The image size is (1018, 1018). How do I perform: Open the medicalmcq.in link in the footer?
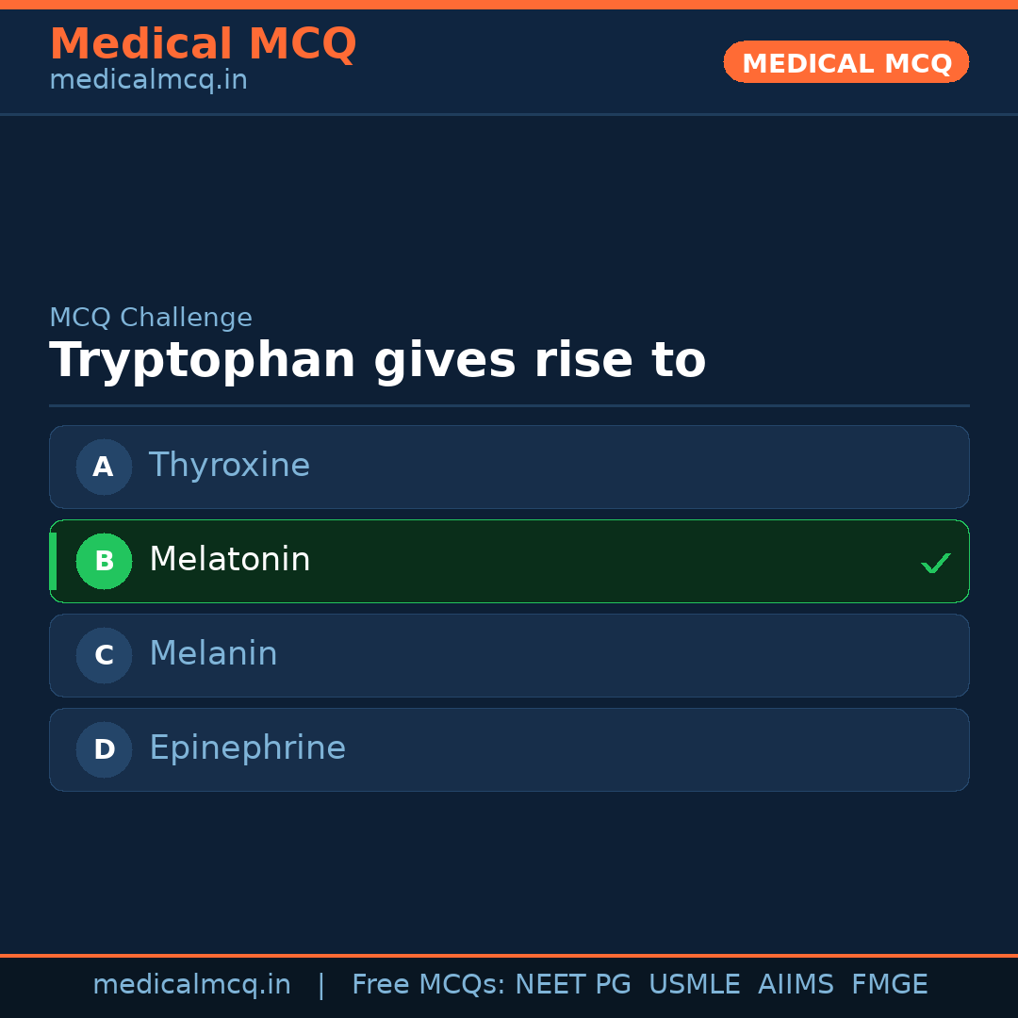pyautogui.click(x=191, y=985)
